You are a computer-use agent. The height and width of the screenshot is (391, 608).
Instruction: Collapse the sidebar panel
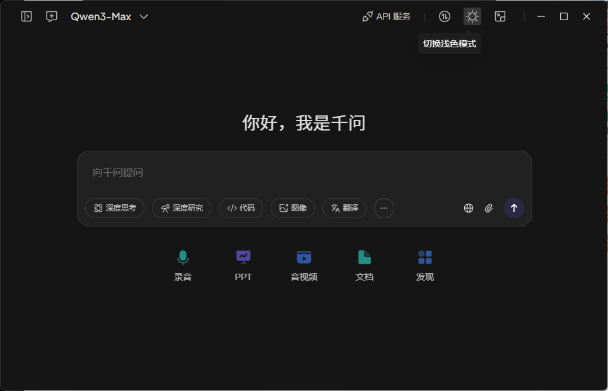(x=26, y=16)
